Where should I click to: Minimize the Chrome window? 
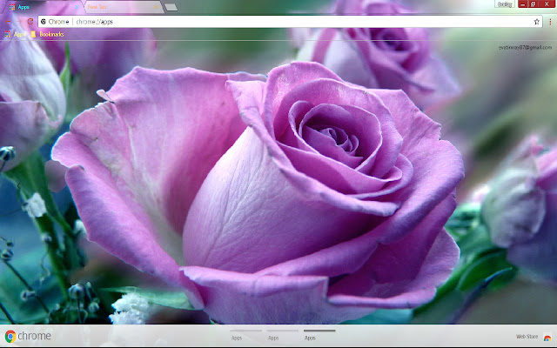[x=522, y=4]
